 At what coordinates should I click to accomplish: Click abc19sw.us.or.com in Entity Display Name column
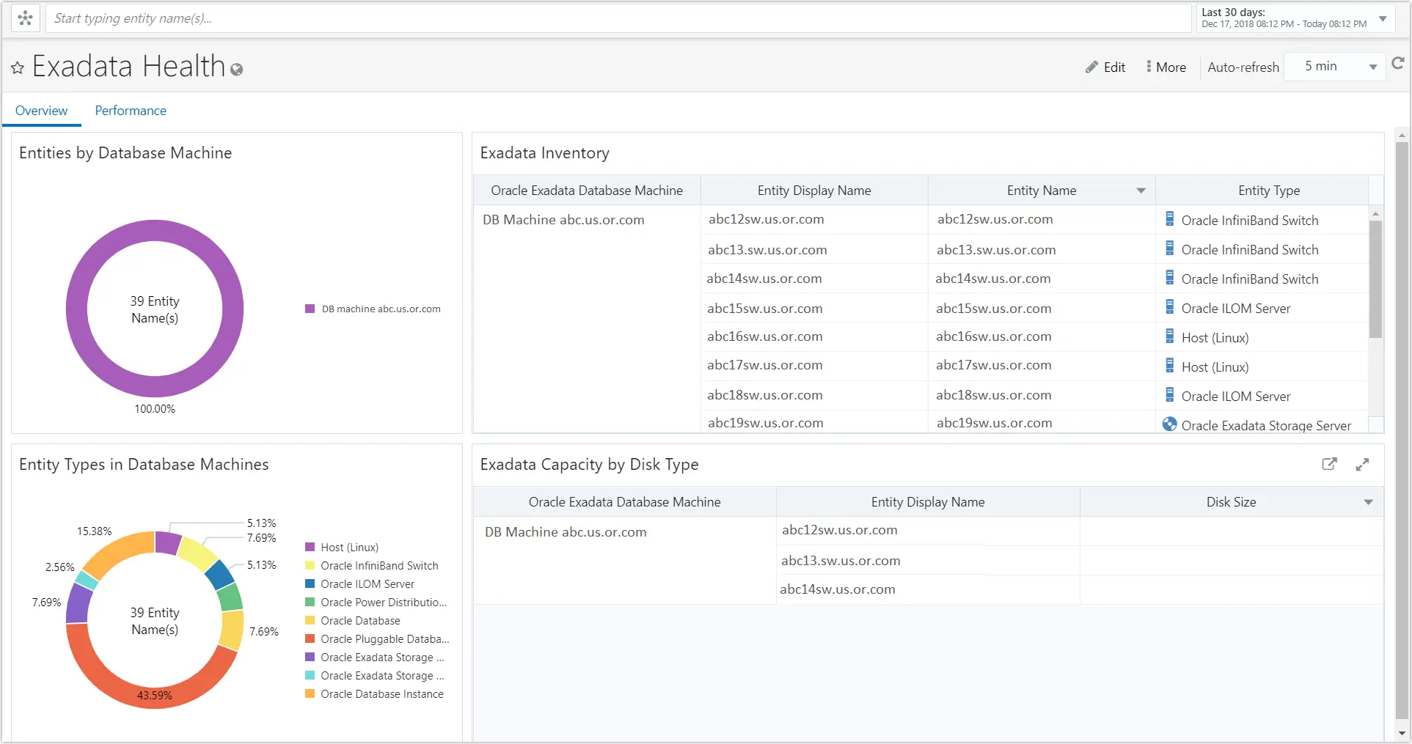point(765,423)
